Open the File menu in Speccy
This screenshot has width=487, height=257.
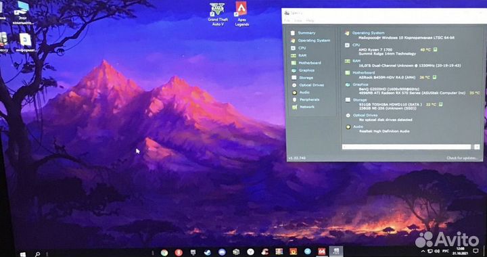click(287, 20)
